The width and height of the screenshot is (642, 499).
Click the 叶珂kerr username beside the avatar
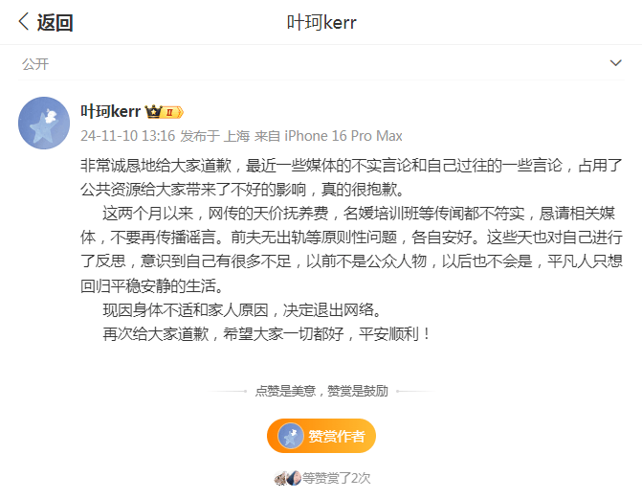110,111
